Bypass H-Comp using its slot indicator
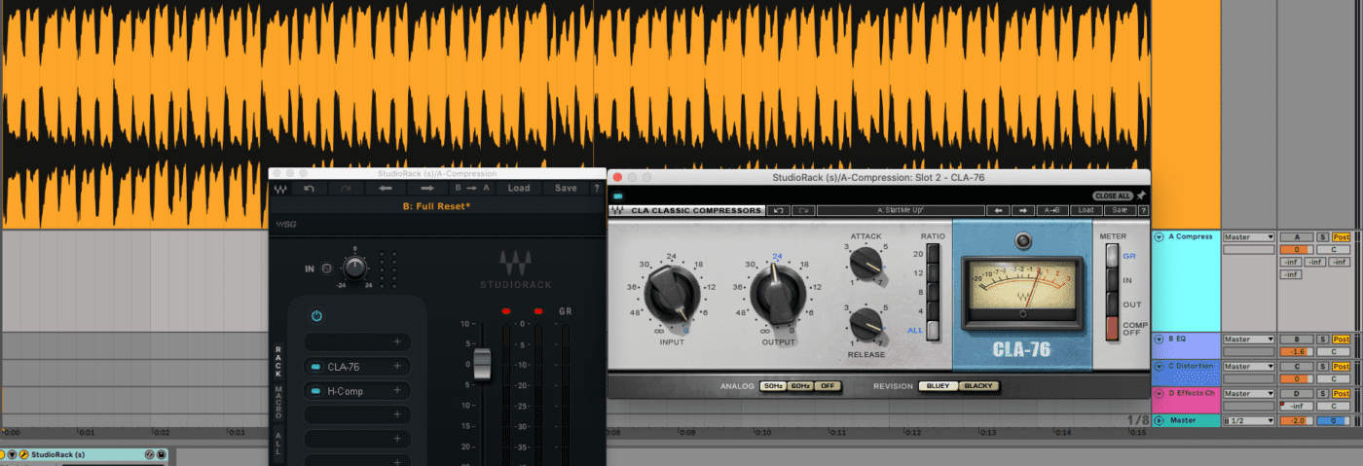 [315, 391]
